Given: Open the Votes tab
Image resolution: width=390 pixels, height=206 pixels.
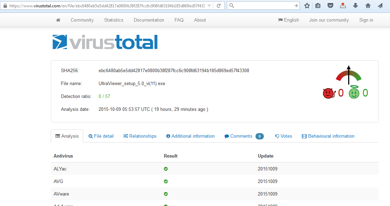Looking at the screenshot, I should pyautogui.click(x=284, y=136).
